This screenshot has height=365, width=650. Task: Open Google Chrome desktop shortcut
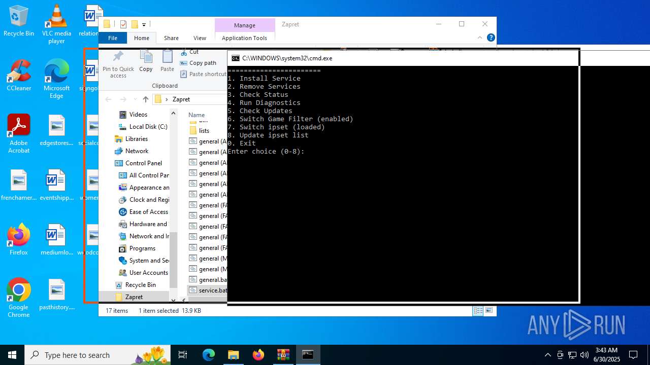[x=19, y=298]
